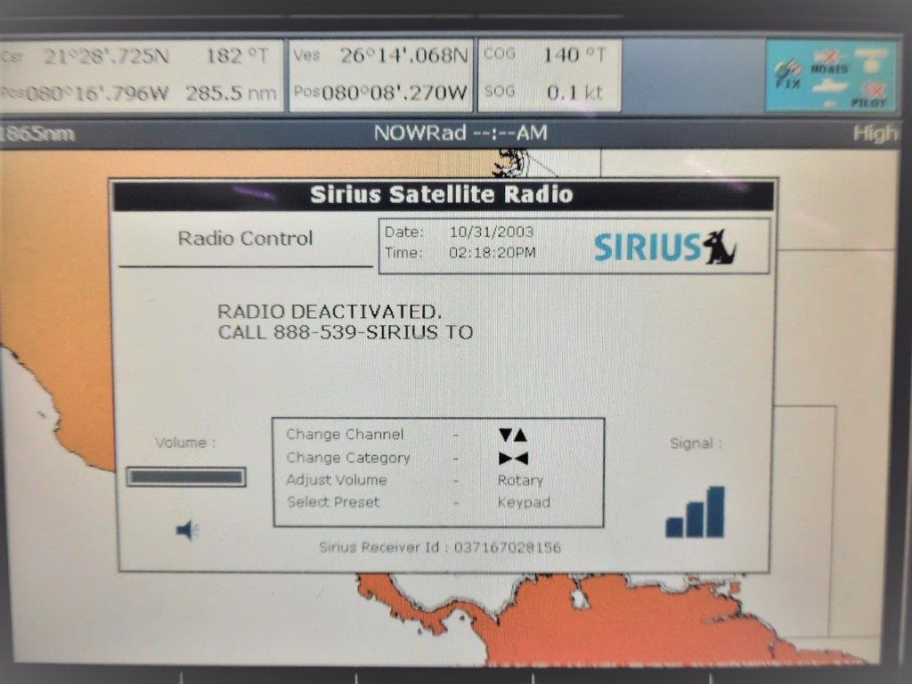Click the volume level bar
This screenshot has width=912, height=684.
(x=186, y=477)
